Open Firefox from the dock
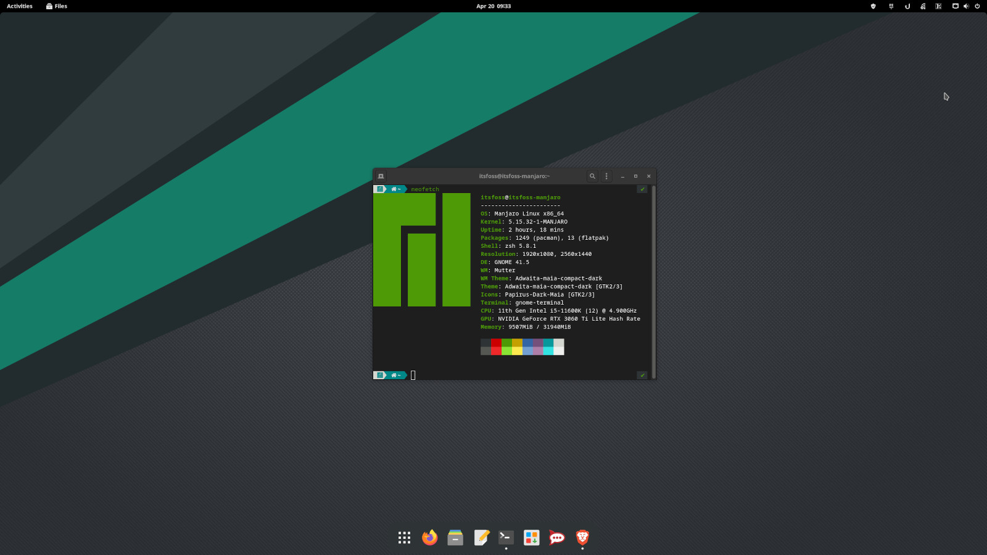 429,537
